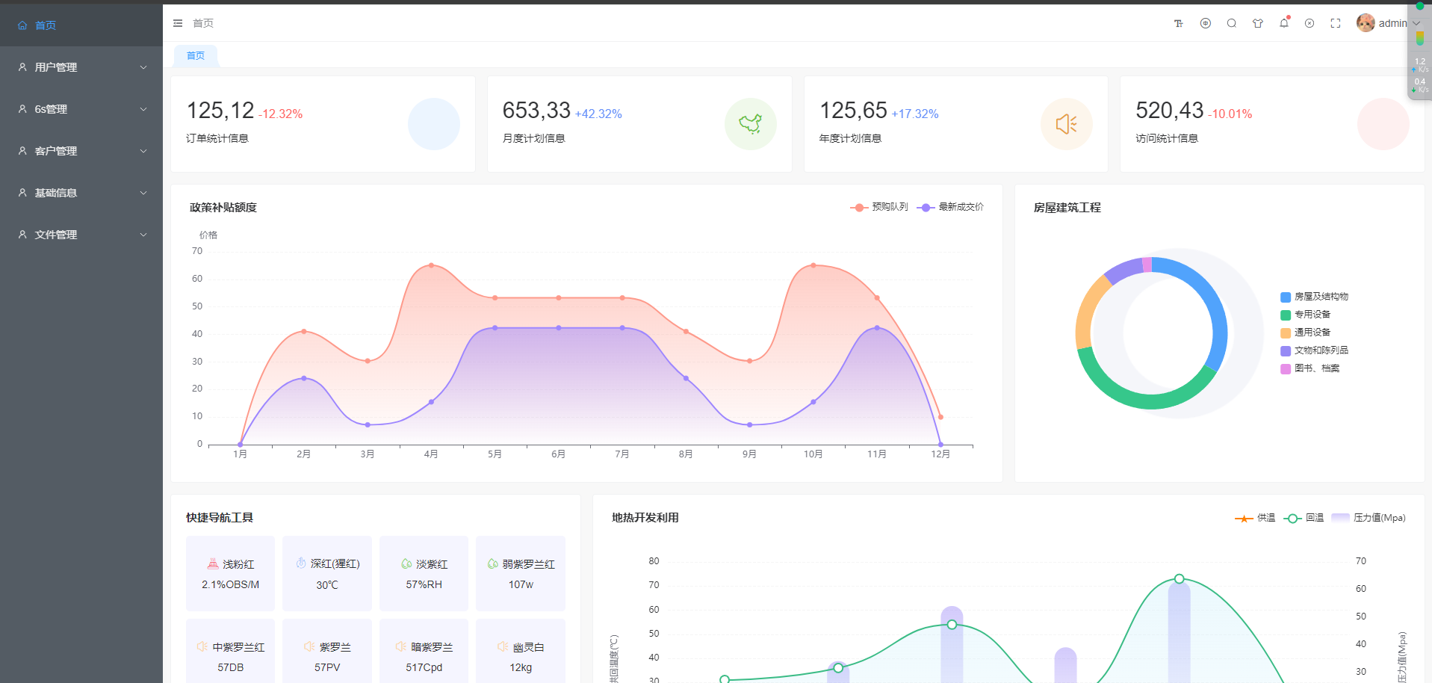Open the 弱紫罗兰红 quick navigation tile

521,574
